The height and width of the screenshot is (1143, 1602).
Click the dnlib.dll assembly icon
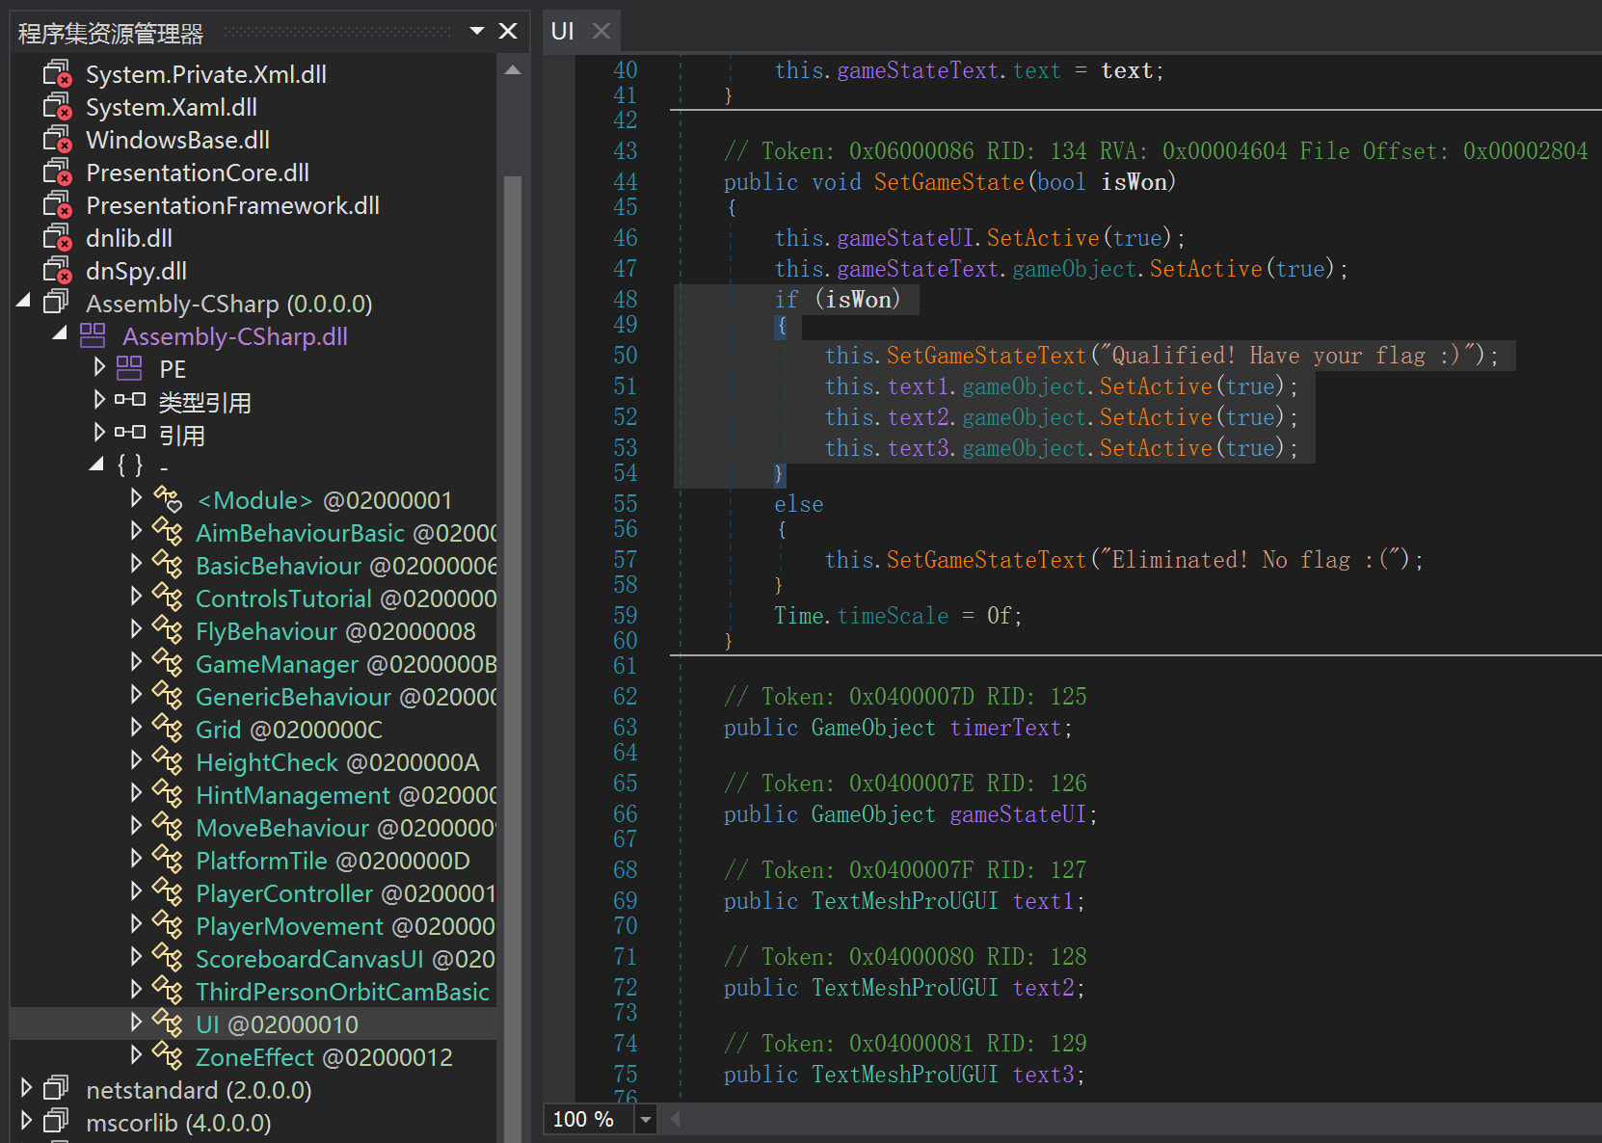pyautogui.click(x=58, y=238)
